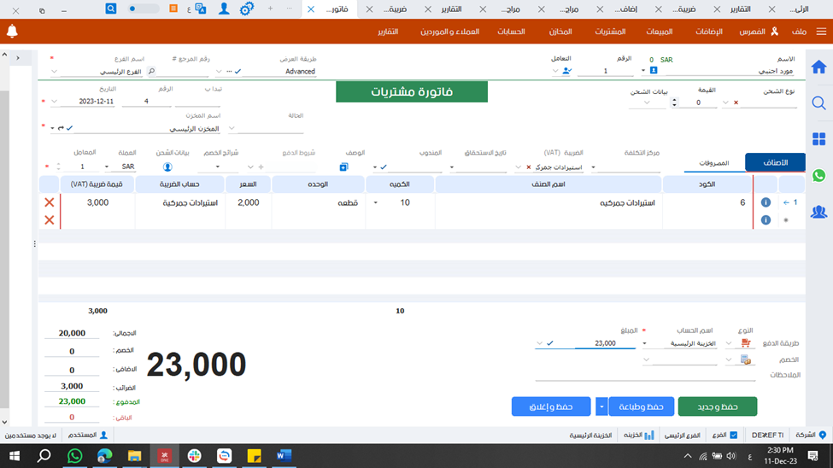The image size is (833, 468).
Task: Toggle the الفرع checkbox in status bar
Action: tap(734, 435)
